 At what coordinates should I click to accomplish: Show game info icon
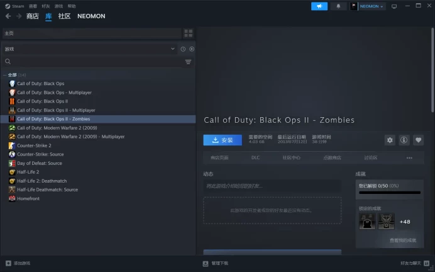404,140
